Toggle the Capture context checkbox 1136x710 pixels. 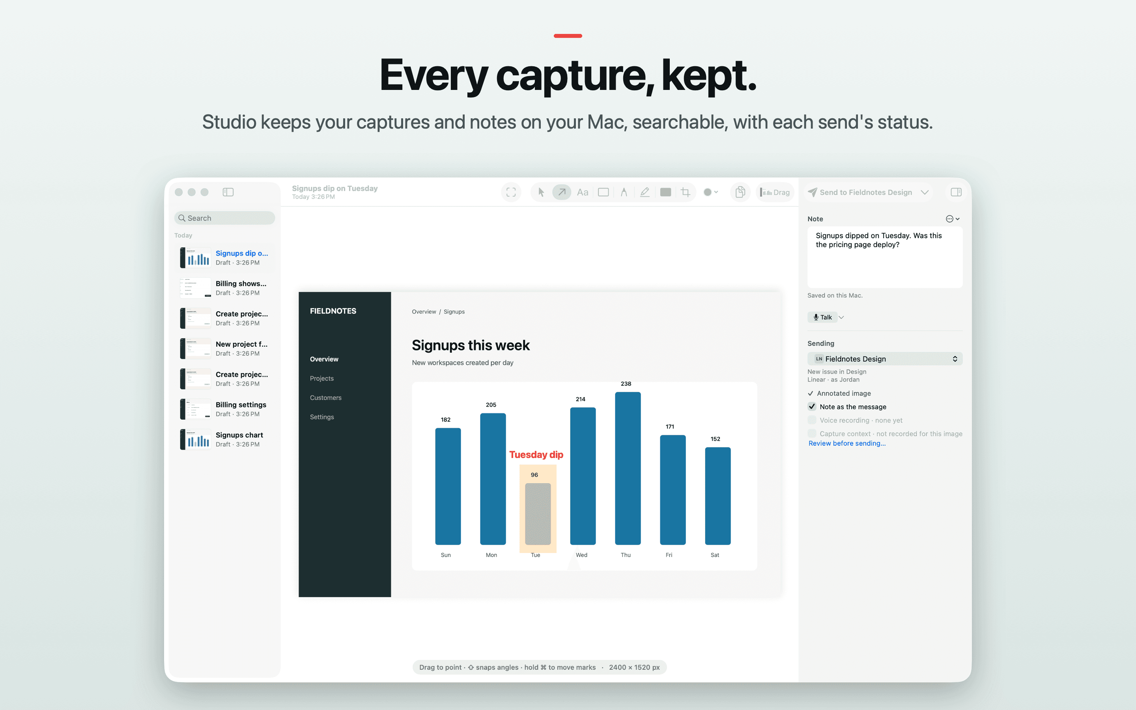812,433
